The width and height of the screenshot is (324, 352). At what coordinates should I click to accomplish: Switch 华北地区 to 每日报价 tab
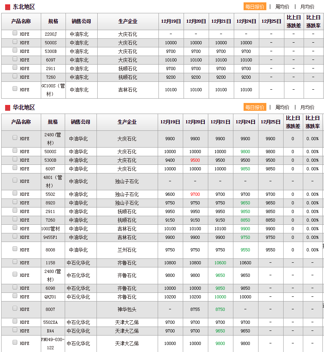coord(255,107)
